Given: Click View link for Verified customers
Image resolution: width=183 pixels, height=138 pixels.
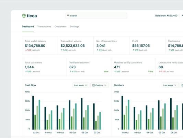Looking at the screenshot, I should pos(106,71).
